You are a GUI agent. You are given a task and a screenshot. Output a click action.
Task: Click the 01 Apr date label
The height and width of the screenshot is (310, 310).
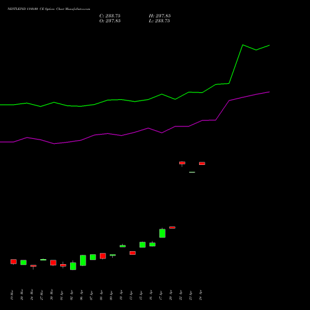click(x=61, y=295)
